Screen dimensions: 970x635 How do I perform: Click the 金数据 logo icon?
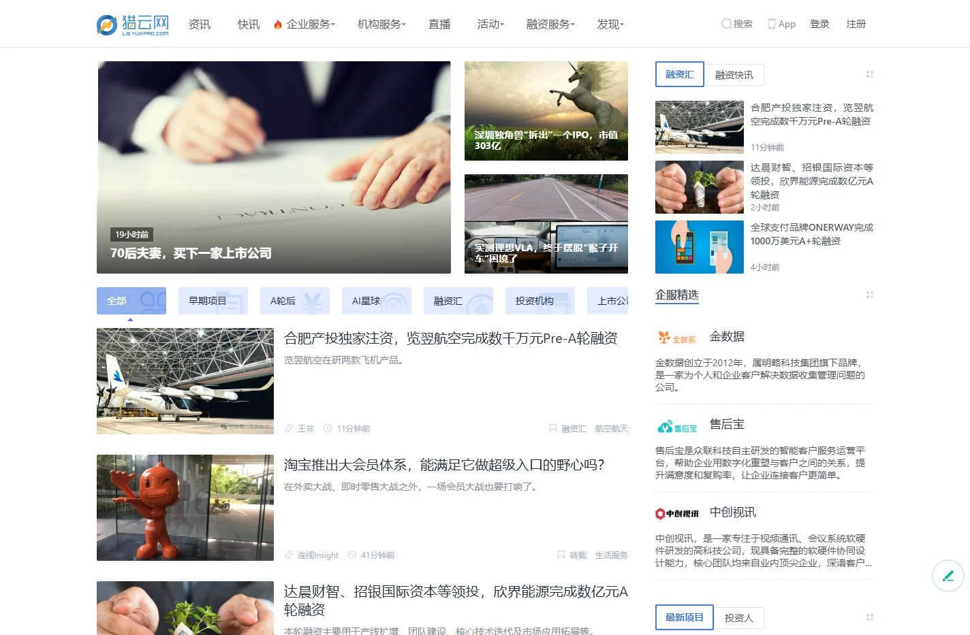click(676, 338)
